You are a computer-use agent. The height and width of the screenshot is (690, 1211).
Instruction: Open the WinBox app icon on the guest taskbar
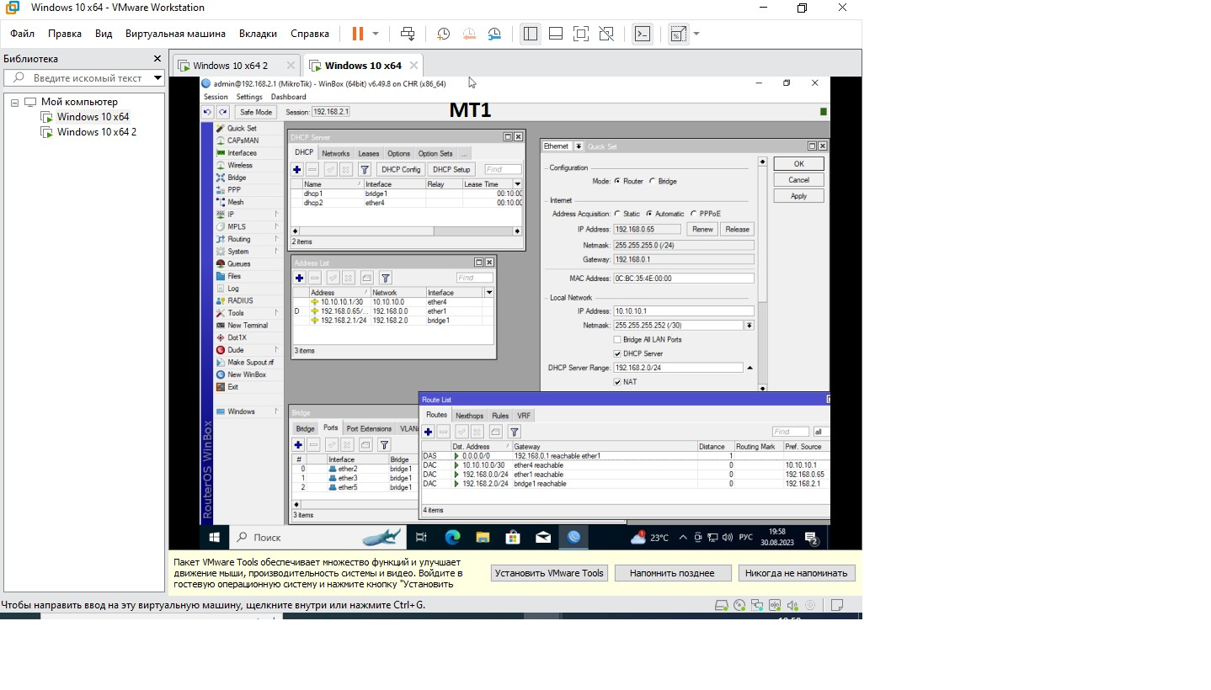pyautogui.click(x=573, y=537)
